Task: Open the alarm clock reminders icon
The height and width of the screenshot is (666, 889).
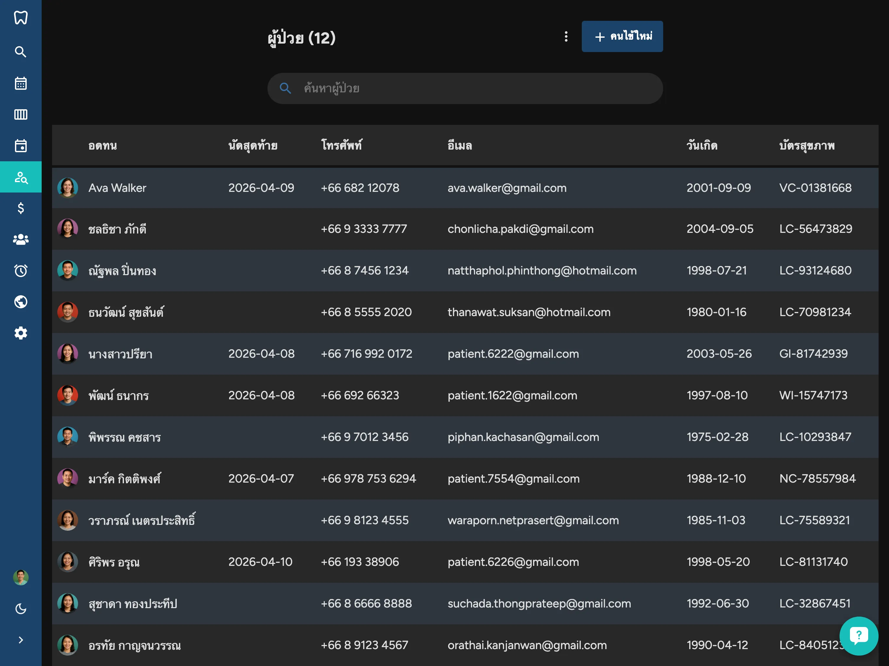Action: (x=21, y=271)
